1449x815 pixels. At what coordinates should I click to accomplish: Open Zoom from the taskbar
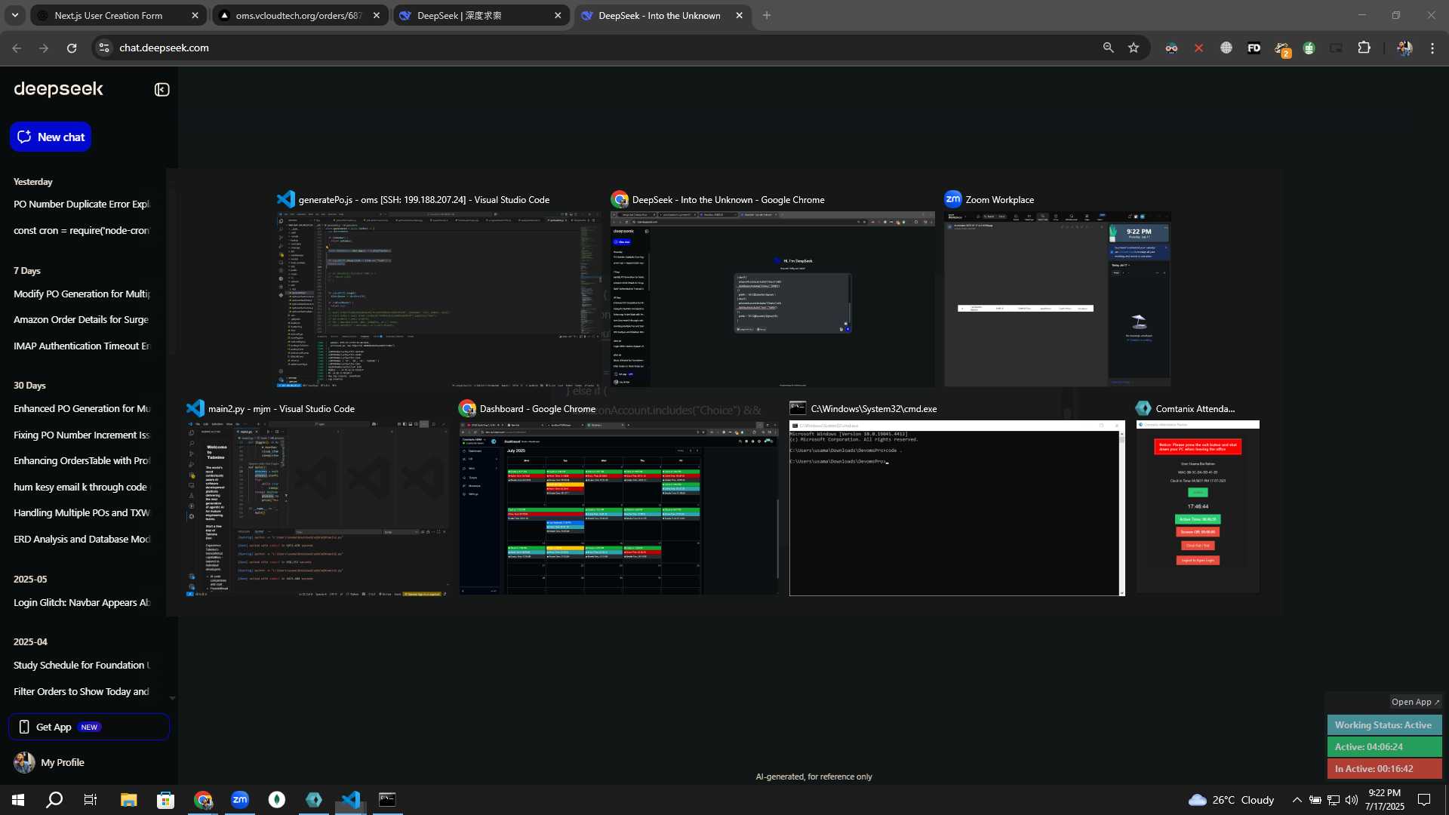click(x=240, y=800)
